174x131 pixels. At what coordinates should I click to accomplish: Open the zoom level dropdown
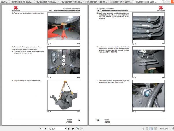[x=171, y=129]
